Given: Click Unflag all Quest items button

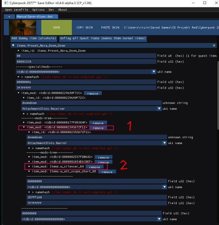Looking at the screenshot, I should pyautogui.click(x=103, y=38).
